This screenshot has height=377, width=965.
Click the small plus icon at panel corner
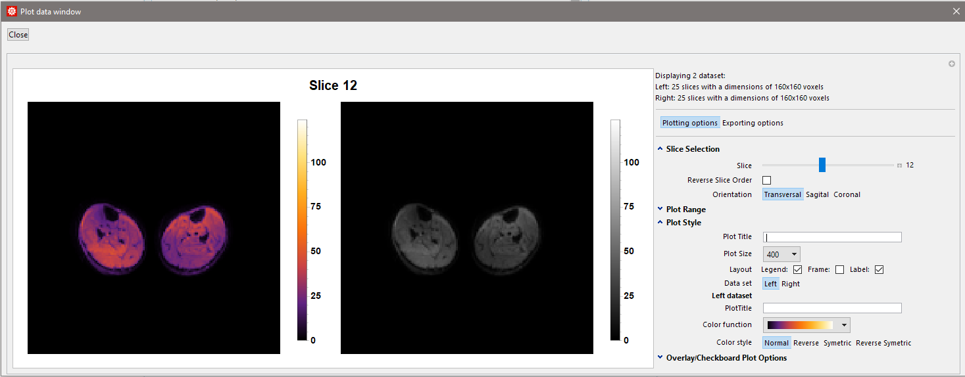[x=951, y=64]
